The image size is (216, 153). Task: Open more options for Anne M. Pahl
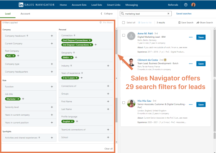pyautogui.click(x=191, y=37)
